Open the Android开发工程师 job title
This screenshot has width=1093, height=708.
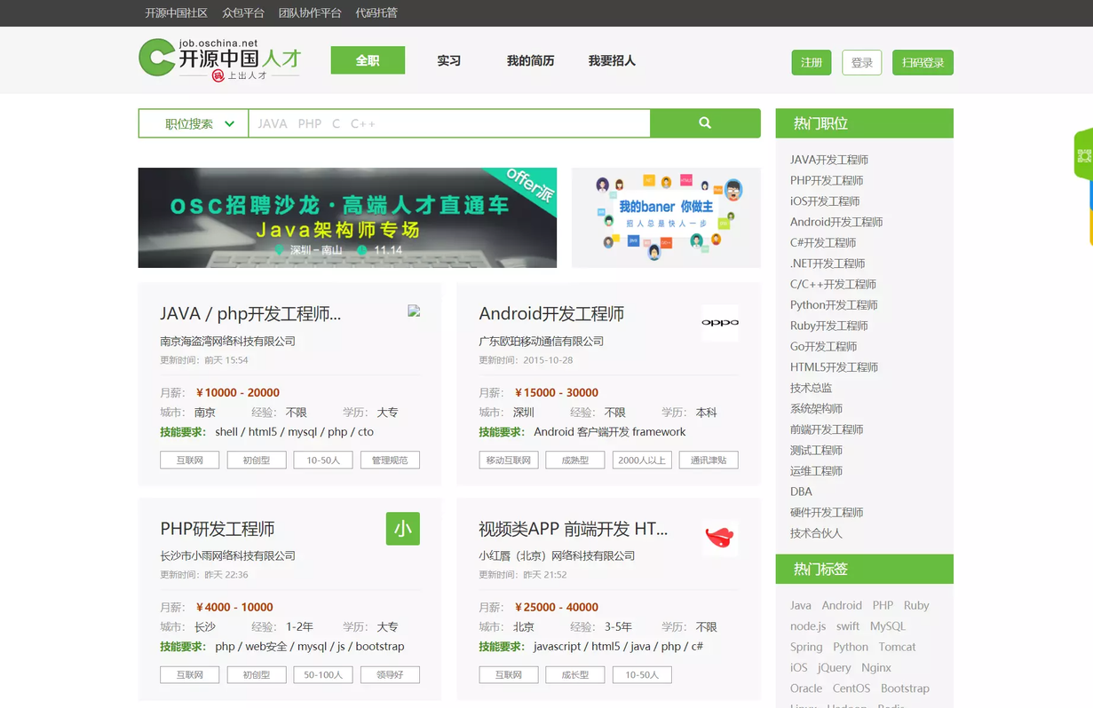(551, 313)
